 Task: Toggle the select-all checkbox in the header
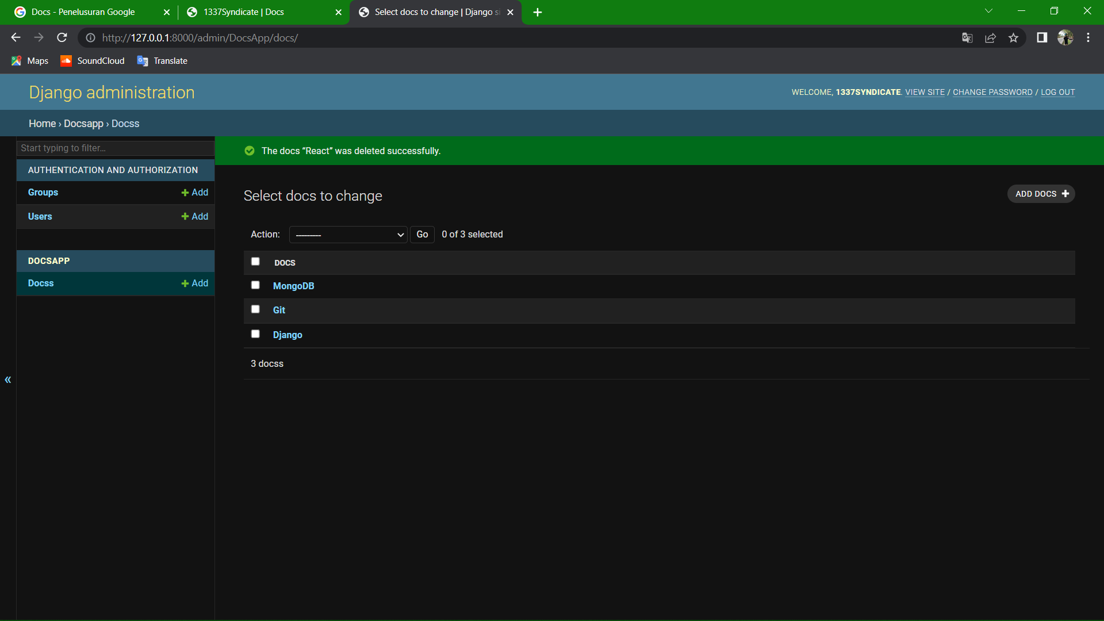pos(255,262)
